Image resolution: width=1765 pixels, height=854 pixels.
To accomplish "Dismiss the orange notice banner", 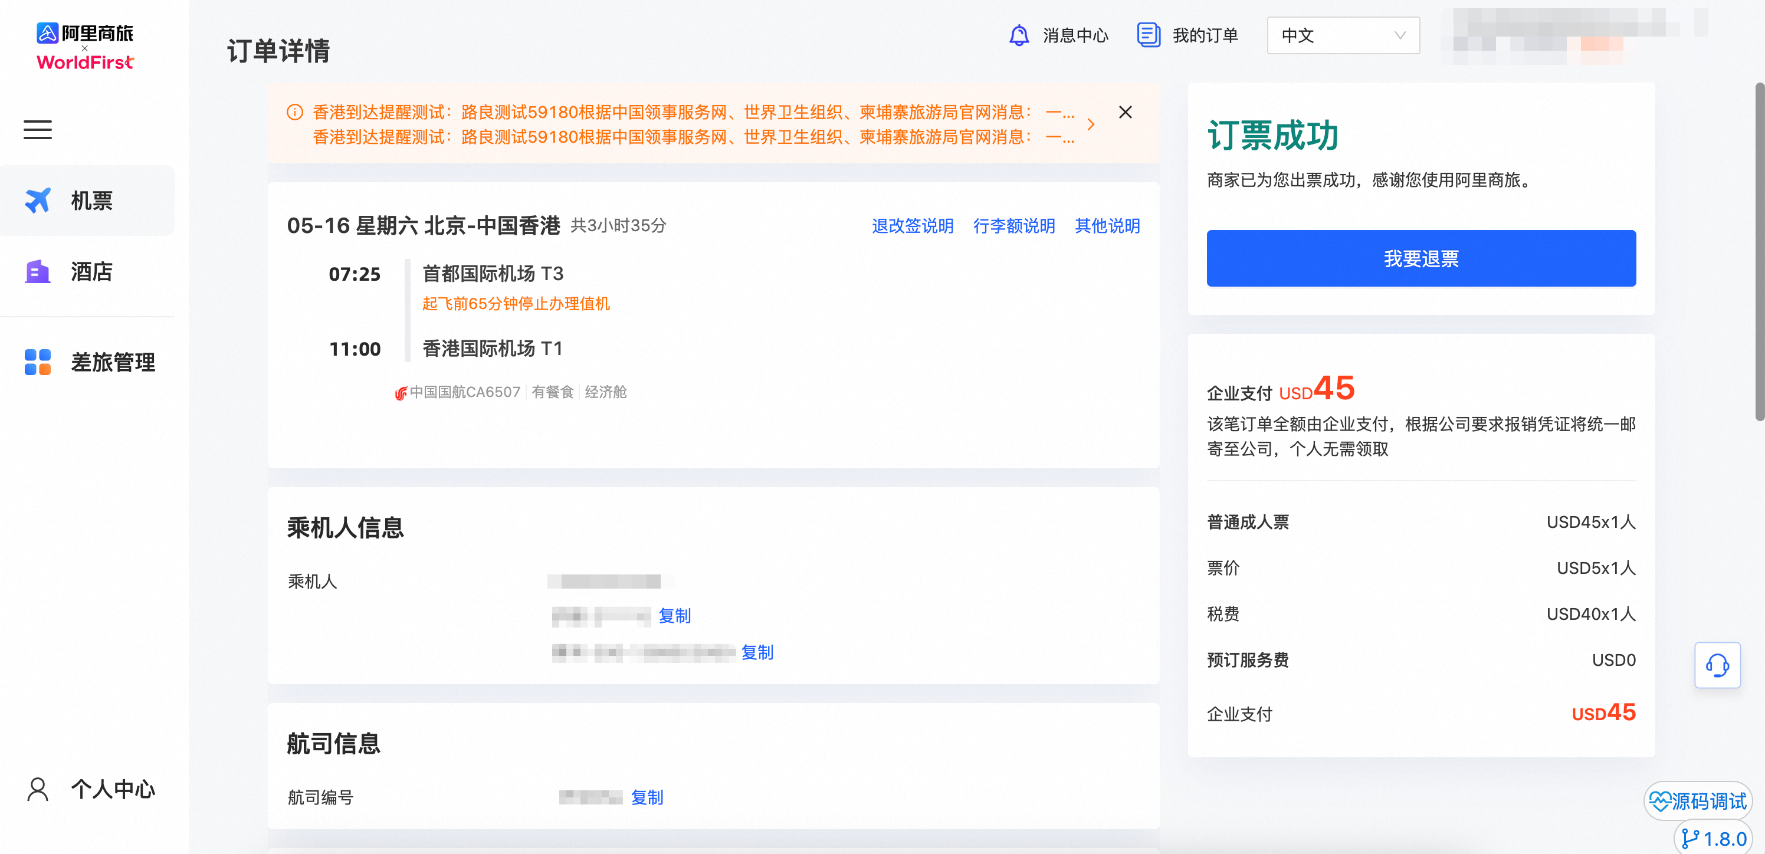I will point(1125,112).
